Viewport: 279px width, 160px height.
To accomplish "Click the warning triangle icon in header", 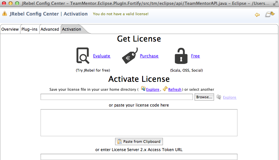I will coord(5,14).
